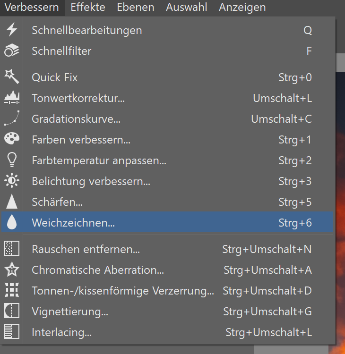Screen dimensions: 345x354
Task: Click the sun icon for Belichtung verbessern
Action: [11, 181]
